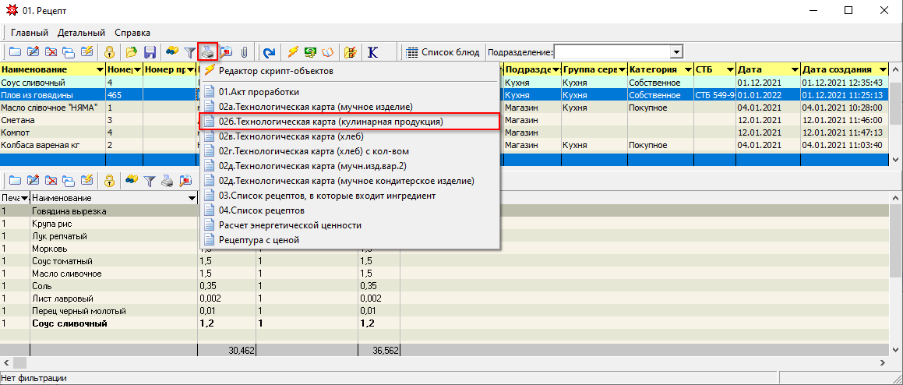Screen dimensions: 903x385
Task: Open the Справка menu
Action: (x=132, y=33)
